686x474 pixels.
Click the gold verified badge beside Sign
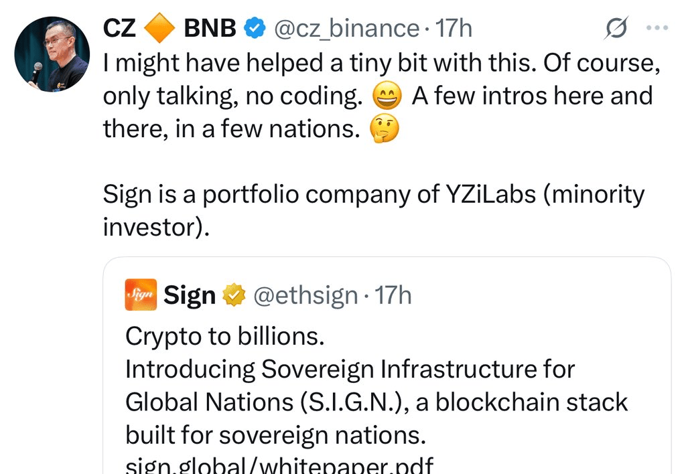234,295
